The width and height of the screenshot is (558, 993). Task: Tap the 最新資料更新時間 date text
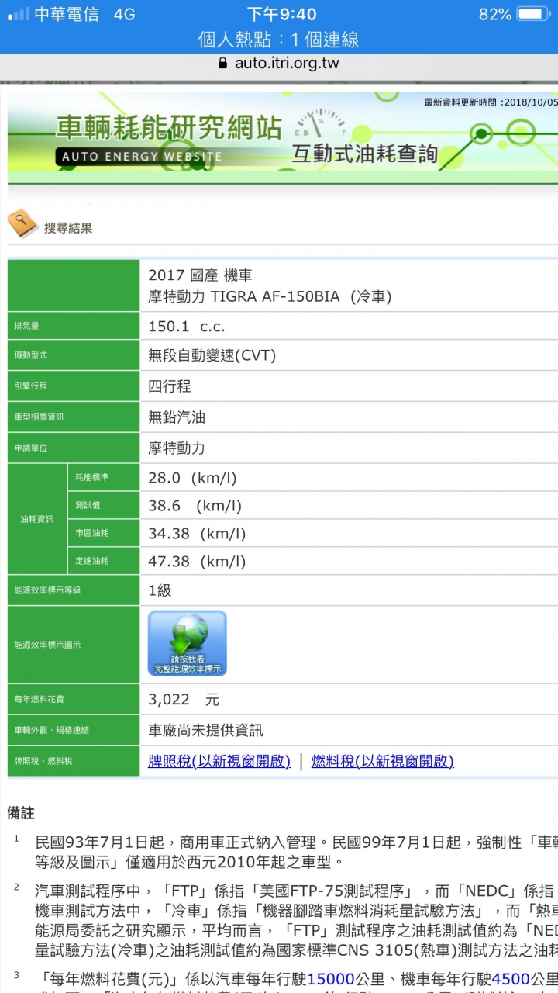click(491, 102)
